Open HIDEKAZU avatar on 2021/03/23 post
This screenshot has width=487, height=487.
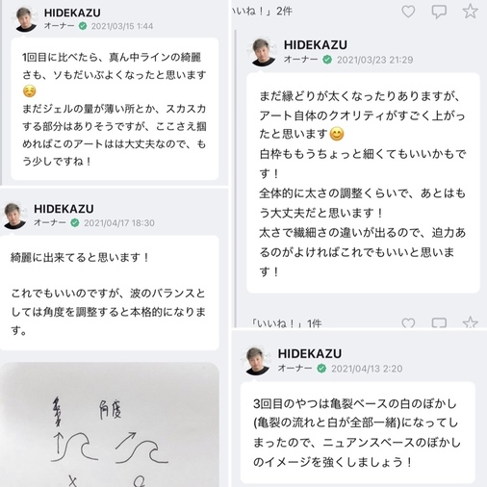pyautogui.click(x=264, y=52)
